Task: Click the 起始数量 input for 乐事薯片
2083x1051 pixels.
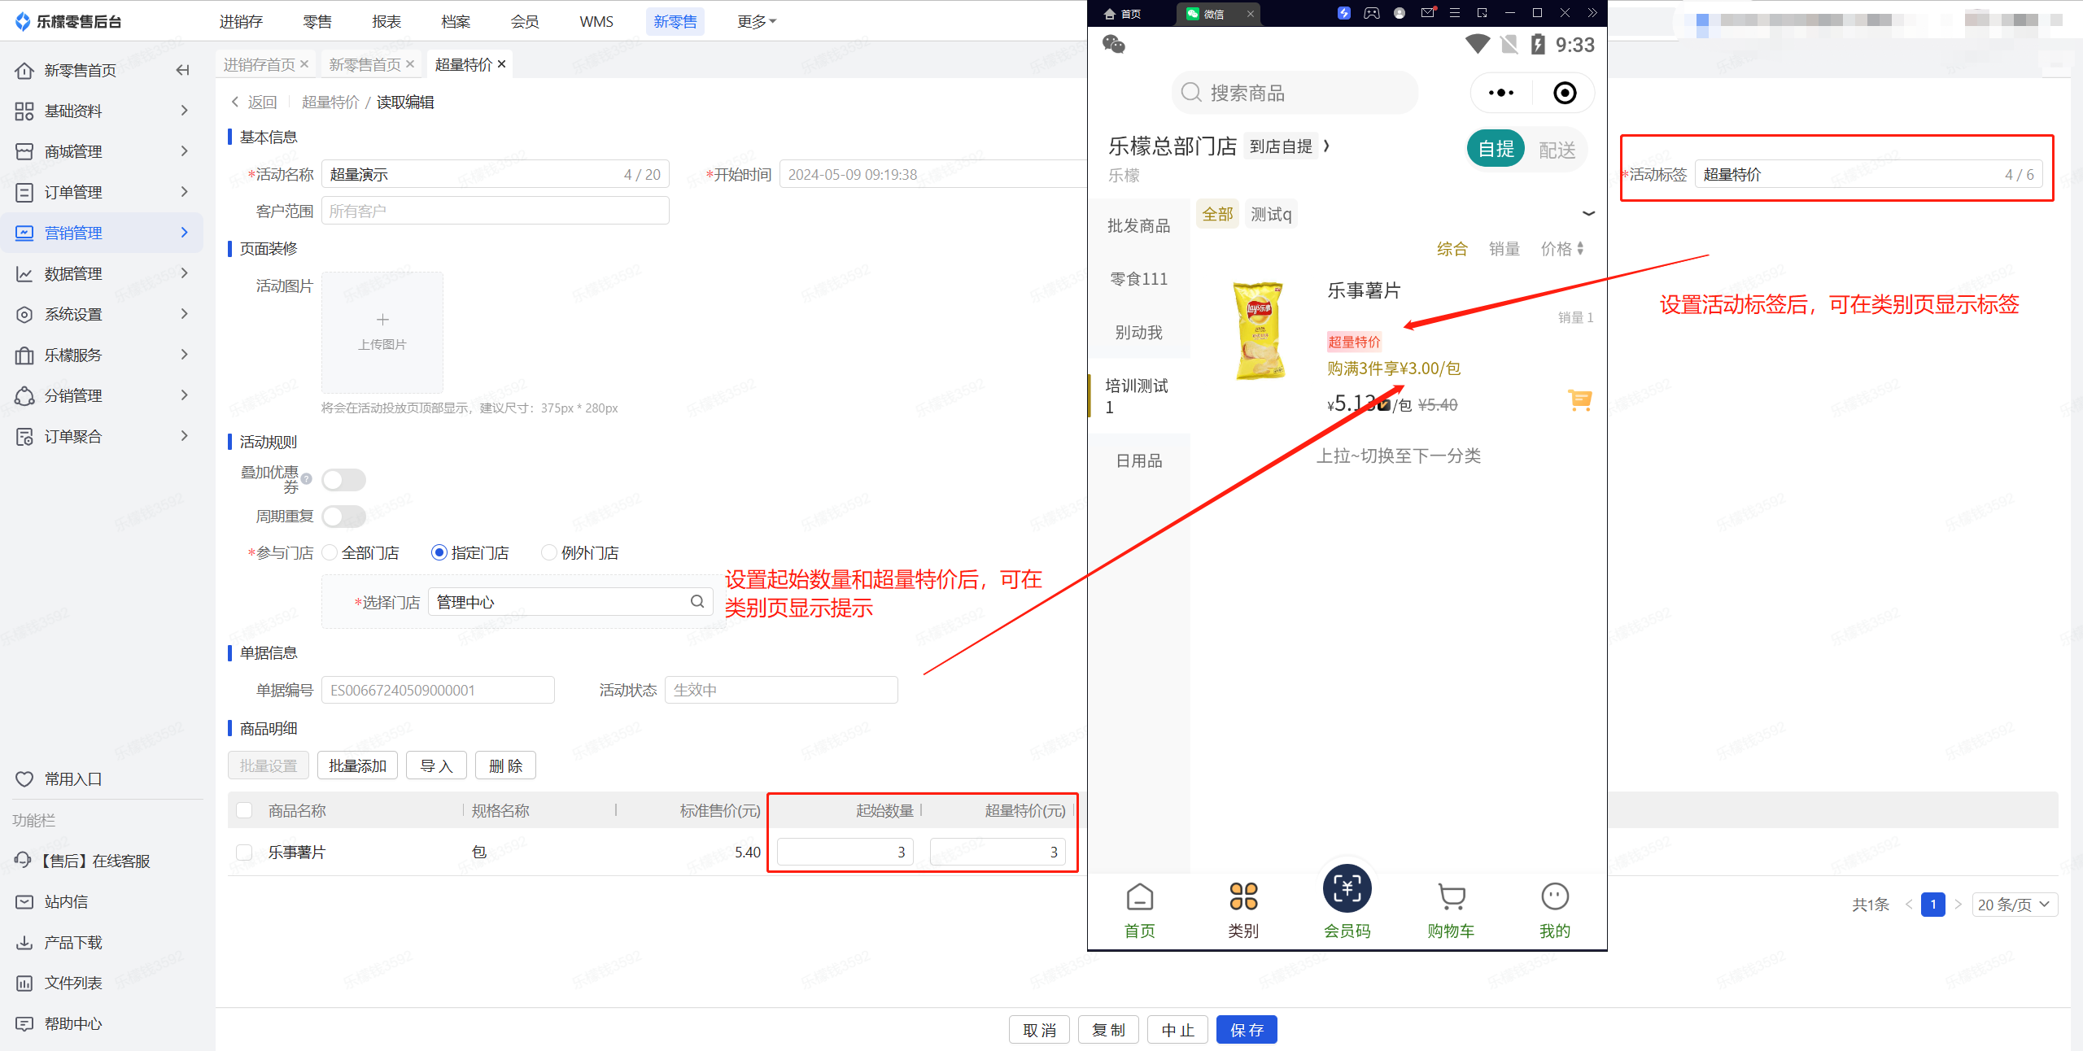Action: point(845,852)
